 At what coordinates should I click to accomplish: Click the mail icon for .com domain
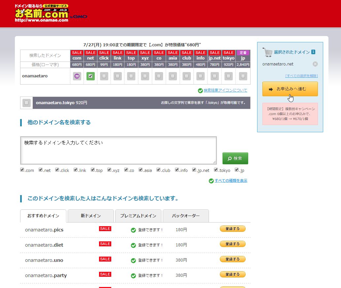(x=77, y=76)
